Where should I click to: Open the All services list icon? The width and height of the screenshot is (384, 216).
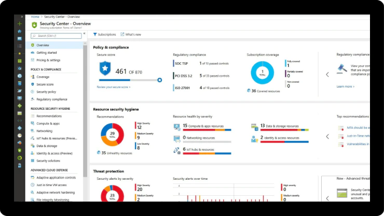click(x=20, y=46)
